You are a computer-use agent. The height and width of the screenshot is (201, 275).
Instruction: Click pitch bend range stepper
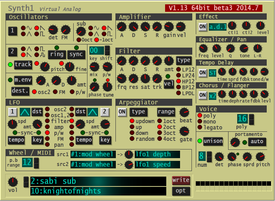tap(36, 163)
